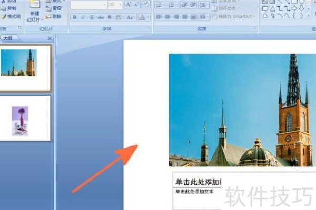The width and height of the screenshot is (316, 210).
Task: Click the title placeholder 单击此处添加标题
Action: coord(199,182)
